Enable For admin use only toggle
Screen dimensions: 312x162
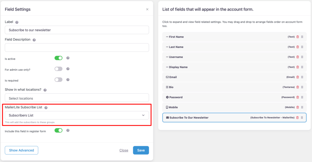pyautogui.click(x=58, y=69)
